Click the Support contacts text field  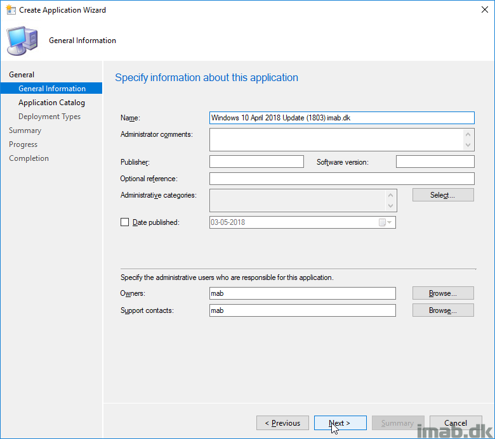303,310
